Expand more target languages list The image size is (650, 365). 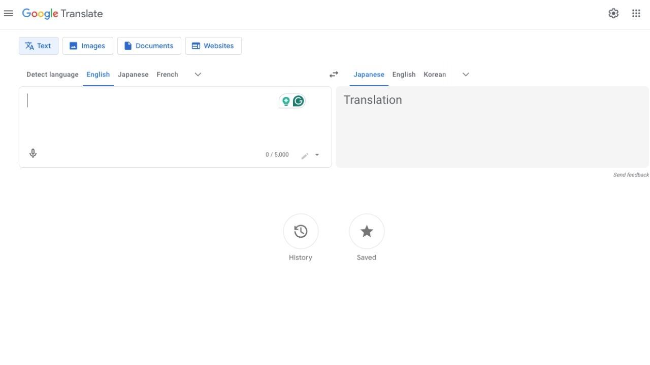466,75
